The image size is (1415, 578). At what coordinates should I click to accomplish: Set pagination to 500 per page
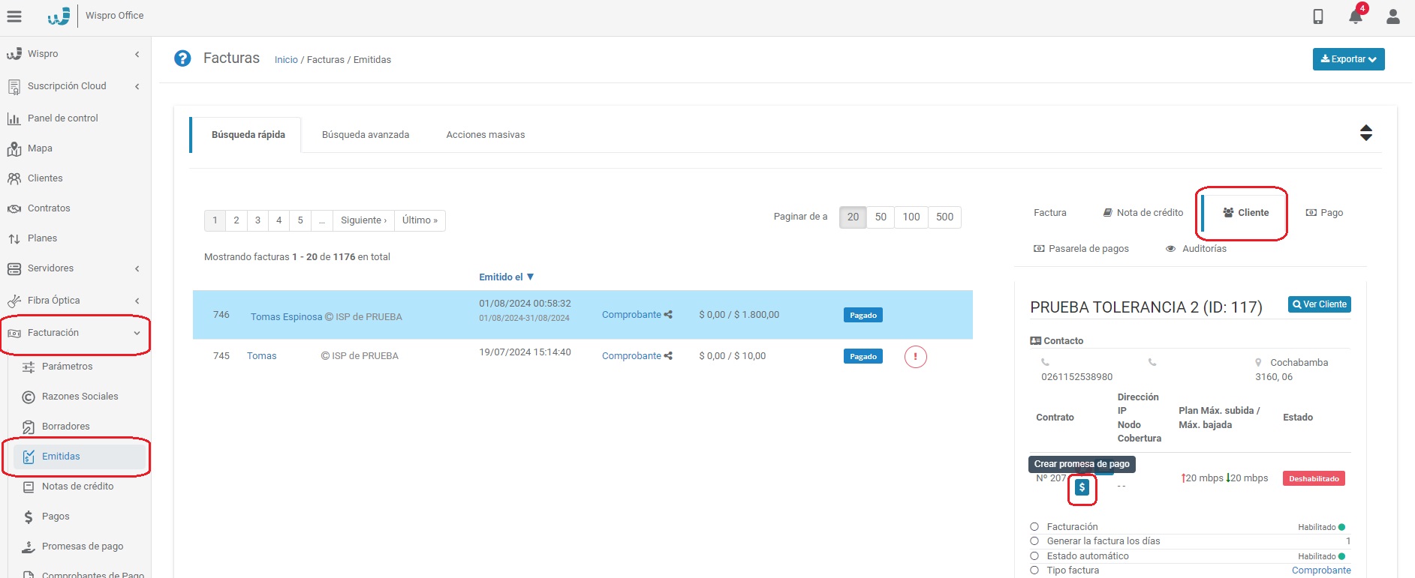[944, 217]
